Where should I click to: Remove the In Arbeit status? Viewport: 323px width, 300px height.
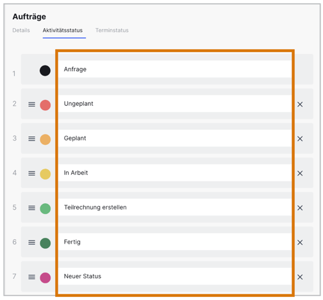300,173
